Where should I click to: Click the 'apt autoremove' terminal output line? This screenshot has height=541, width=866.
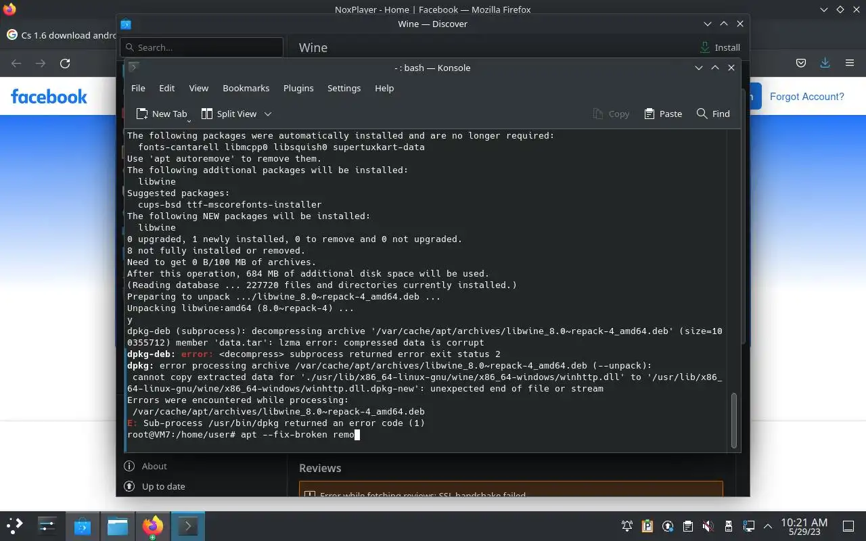click(223, 158)
